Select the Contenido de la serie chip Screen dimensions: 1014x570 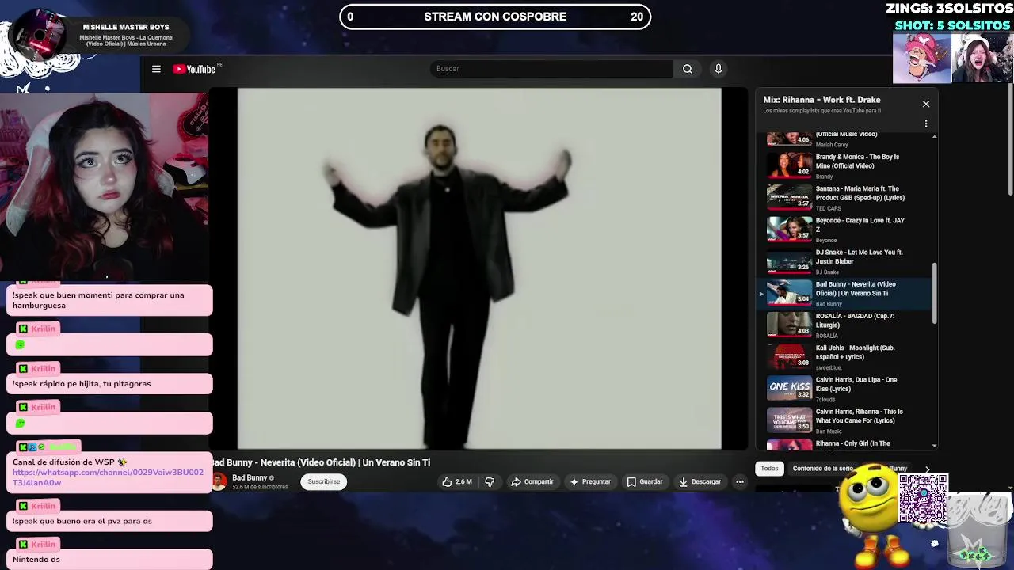(822, 469)
